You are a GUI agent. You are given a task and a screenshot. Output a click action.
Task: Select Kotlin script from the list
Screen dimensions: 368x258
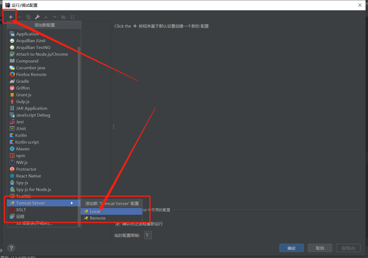pyautogui.click(x=27, y=142)
